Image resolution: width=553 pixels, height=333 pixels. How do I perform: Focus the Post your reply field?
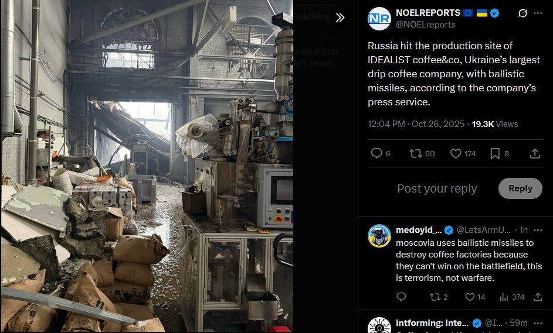(437, 188)
